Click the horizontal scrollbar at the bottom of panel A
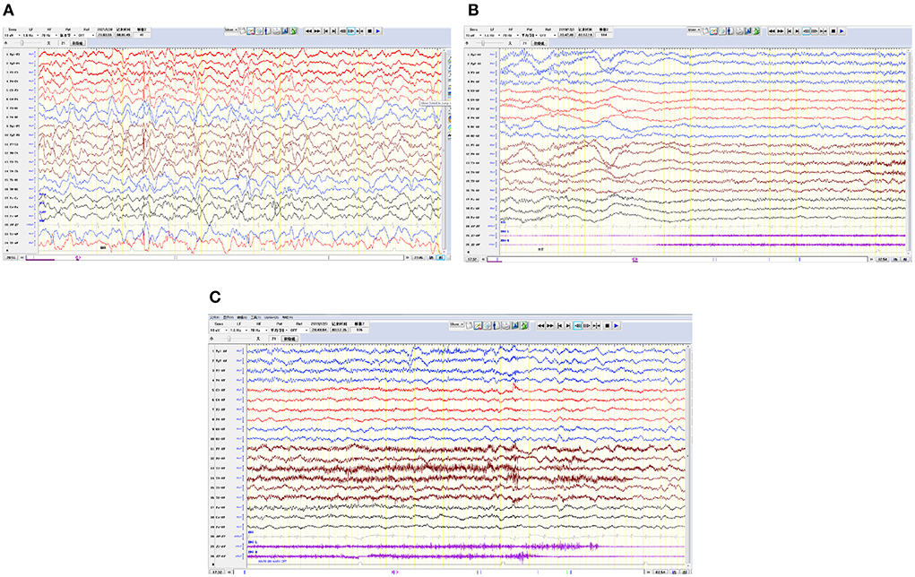 (x=215, y=257)
